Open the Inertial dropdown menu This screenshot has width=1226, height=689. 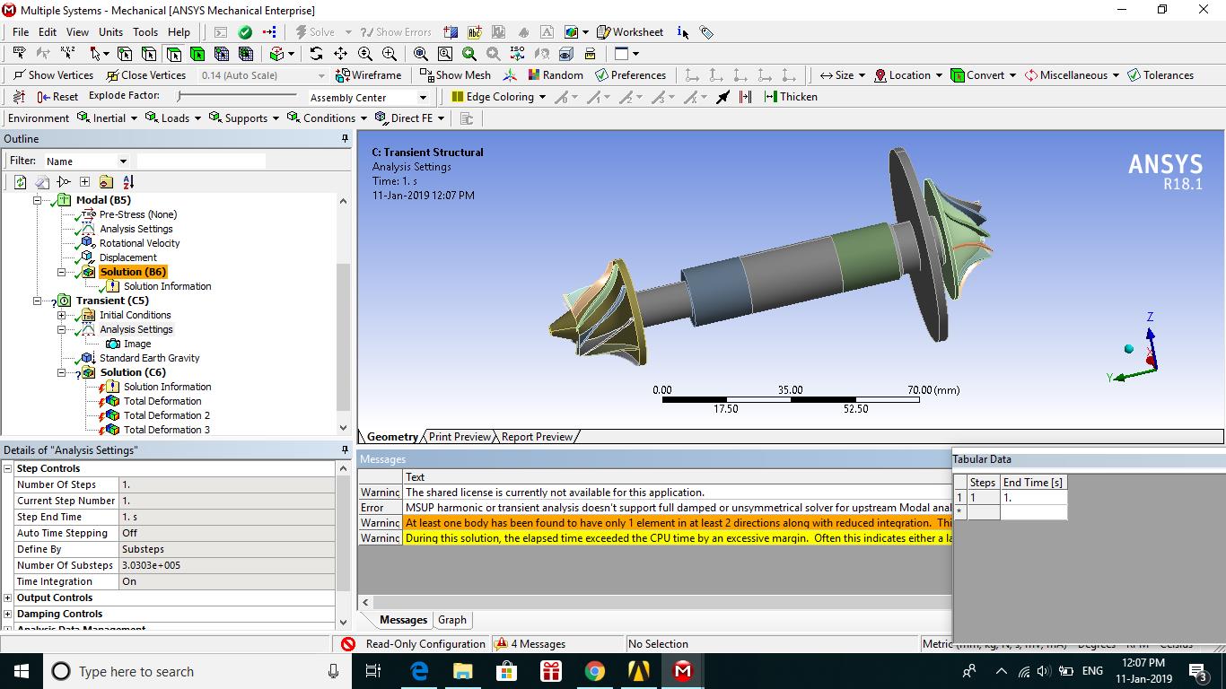point(107,118)
